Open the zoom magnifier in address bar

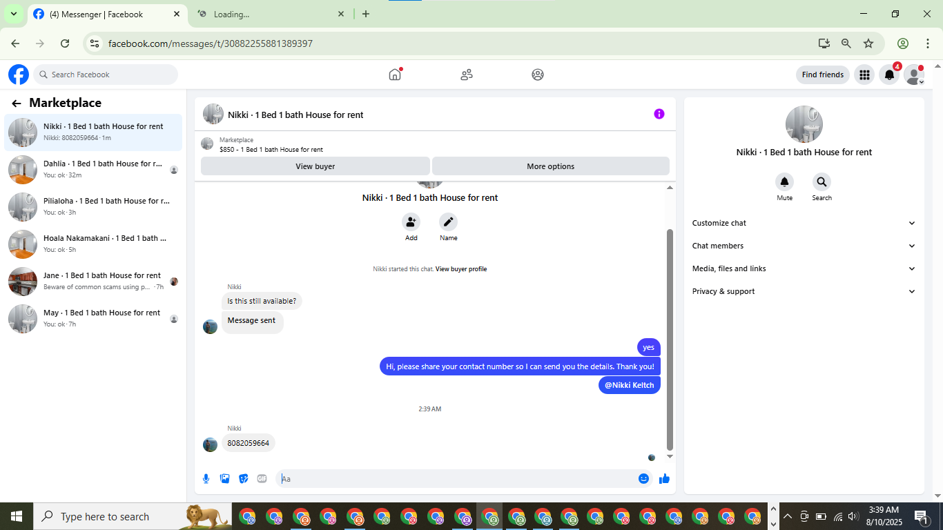pyautogui.click(x=846, y=43)
